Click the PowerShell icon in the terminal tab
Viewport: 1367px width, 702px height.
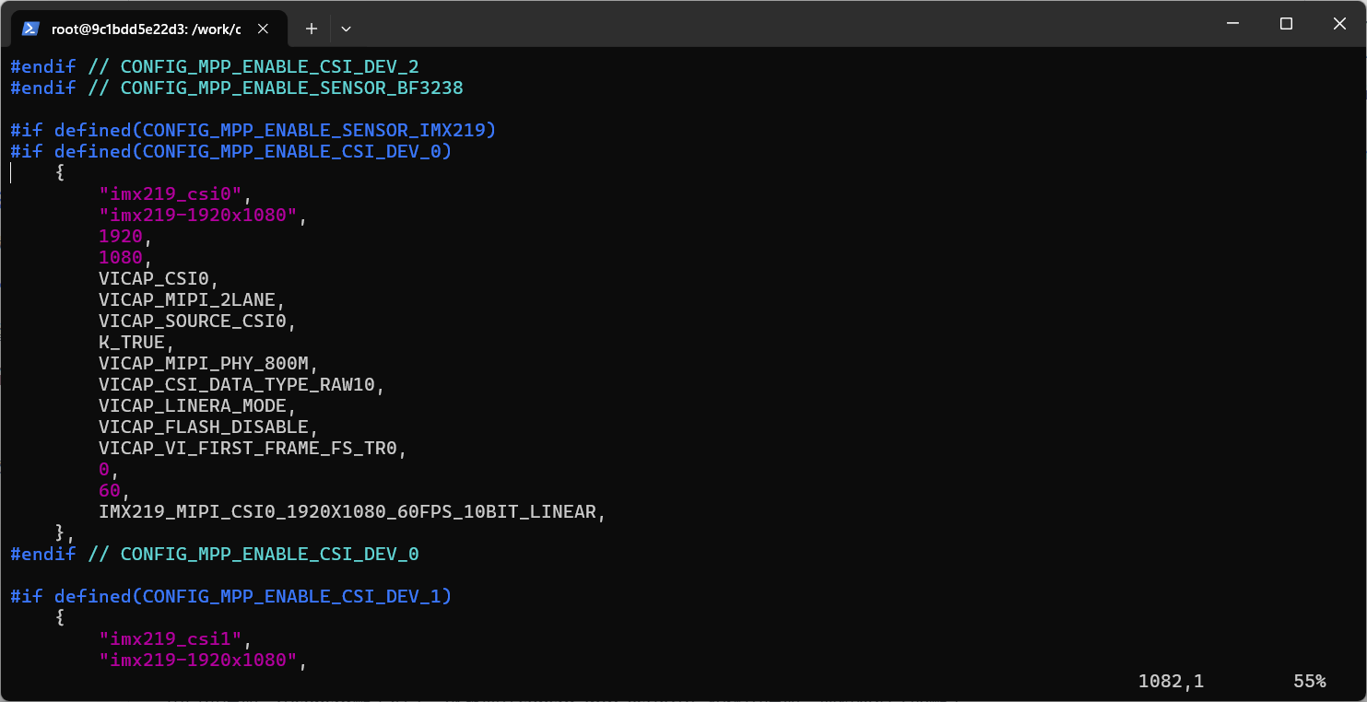pos(30,29)
